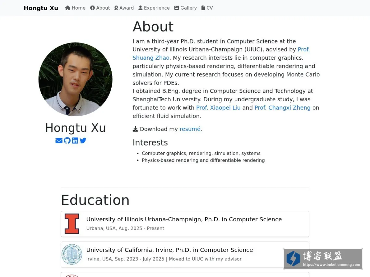This screenshot has height=277, width=370.
Task: Open the About nav item
Action: tap(100, 8)
